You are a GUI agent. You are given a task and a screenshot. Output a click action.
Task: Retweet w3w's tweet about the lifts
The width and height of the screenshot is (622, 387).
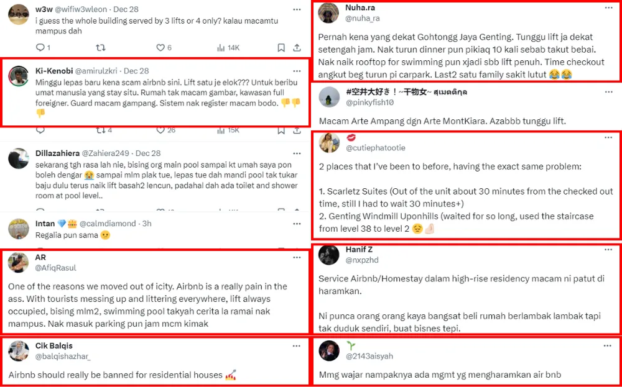point(101,47)
